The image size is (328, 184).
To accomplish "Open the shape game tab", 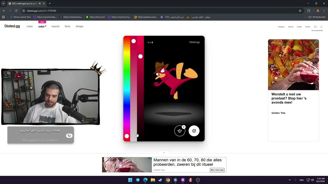I will pos(79,26).
